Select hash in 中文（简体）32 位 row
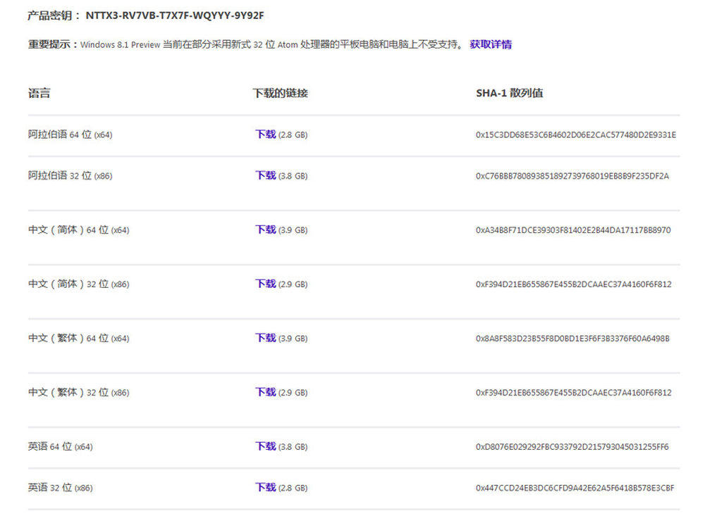The height and width of the screenshot is (528, 705). pos(574,284)
